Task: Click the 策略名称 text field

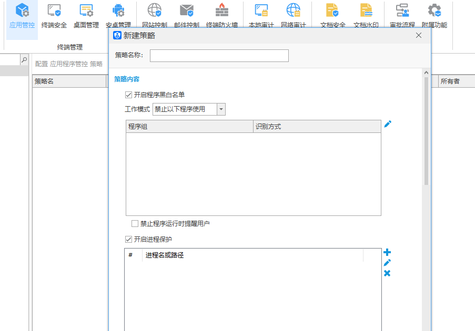Action: point(219,56)
